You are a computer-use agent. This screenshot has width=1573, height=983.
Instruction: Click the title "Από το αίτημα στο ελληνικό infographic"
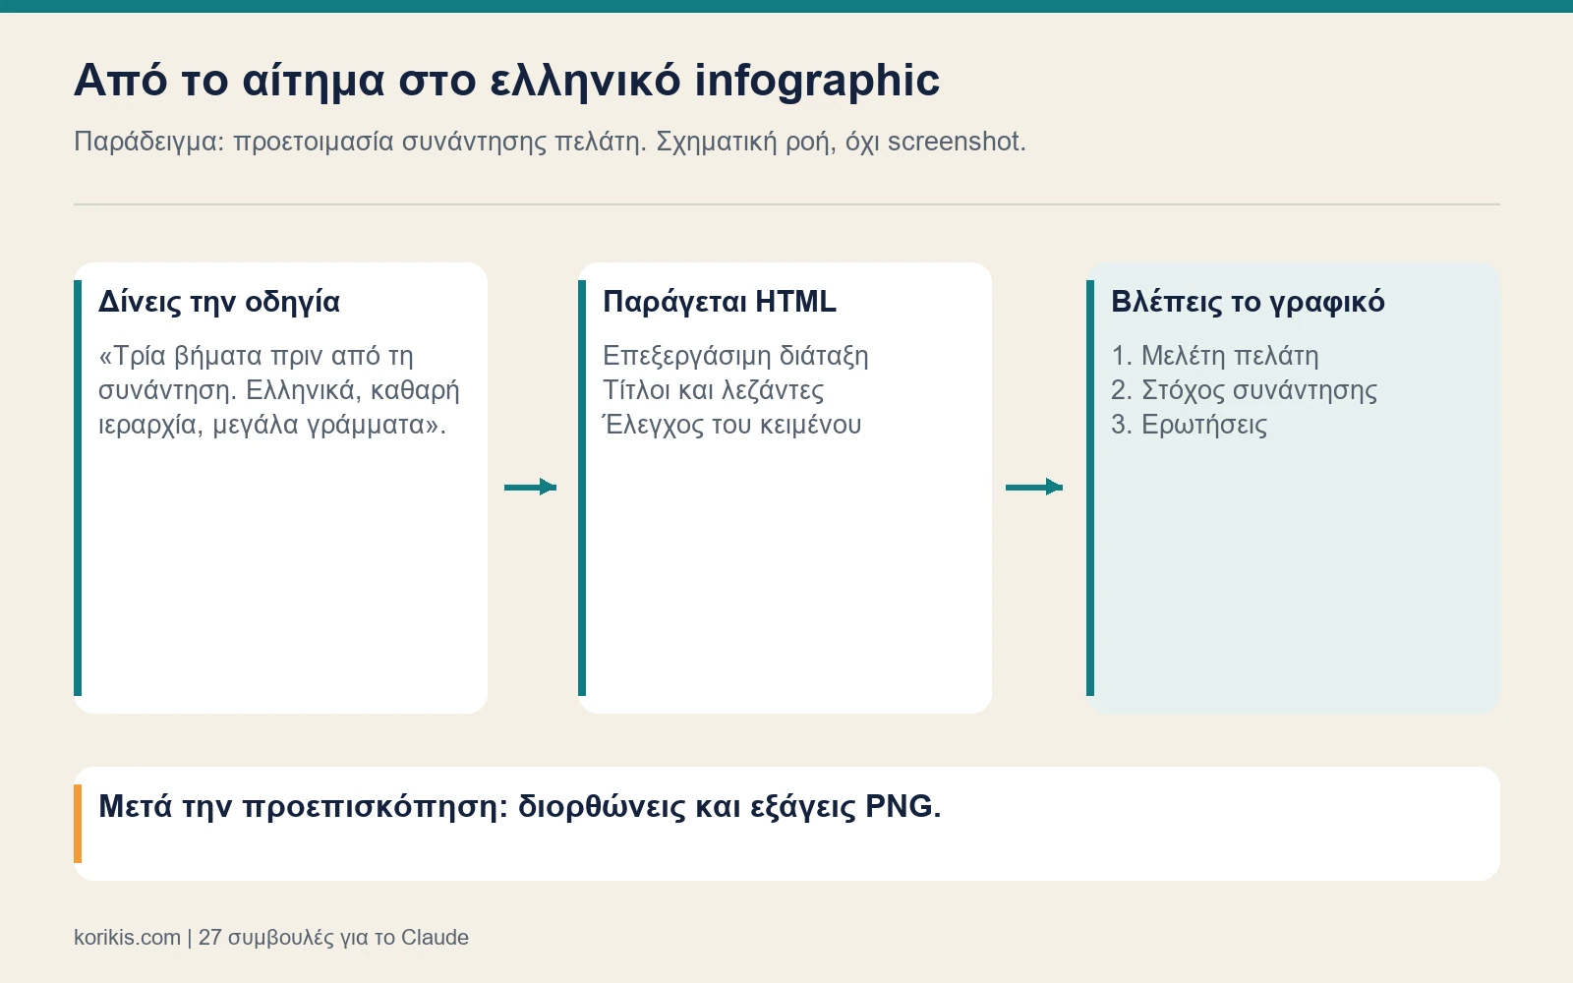pyautogui.click(x=506, y=81)
